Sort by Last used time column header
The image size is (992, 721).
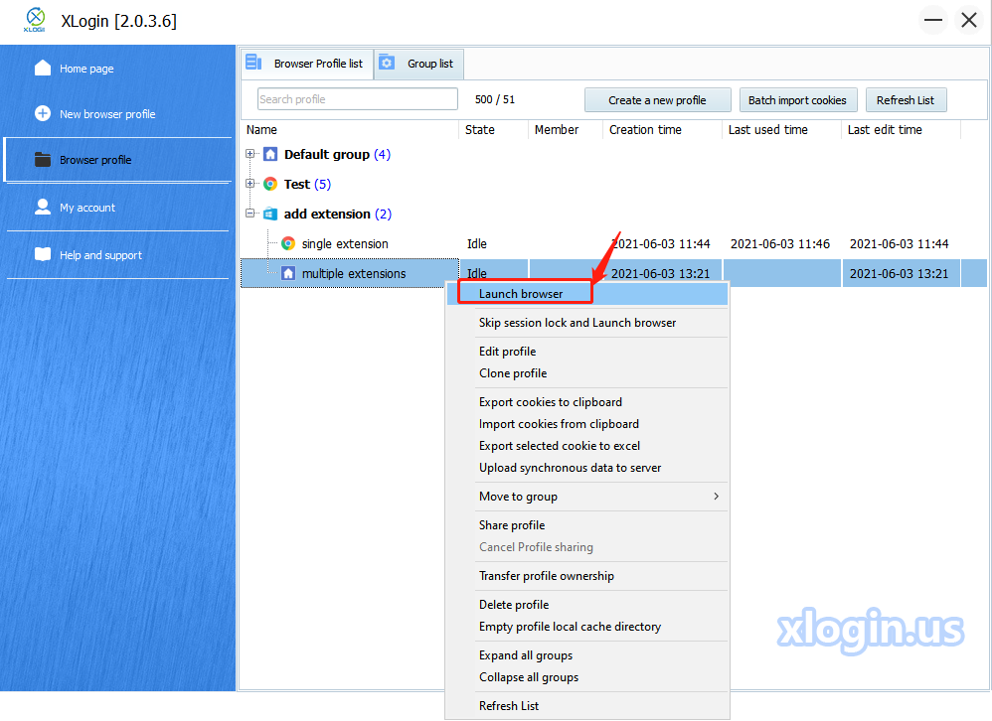[x=782, y=129]
